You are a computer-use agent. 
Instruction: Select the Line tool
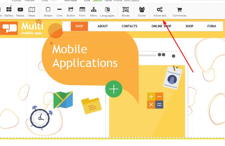click(59, 11)
